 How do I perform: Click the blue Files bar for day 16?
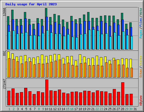click(72, 29)
